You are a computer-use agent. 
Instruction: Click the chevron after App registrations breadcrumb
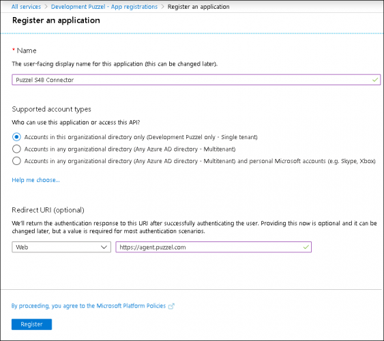coord(162,7)
